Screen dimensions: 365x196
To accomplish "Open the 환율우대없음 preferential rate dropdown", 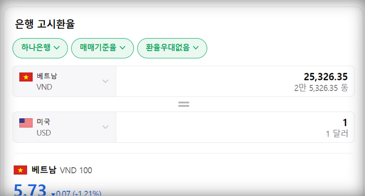I will 172,48.
